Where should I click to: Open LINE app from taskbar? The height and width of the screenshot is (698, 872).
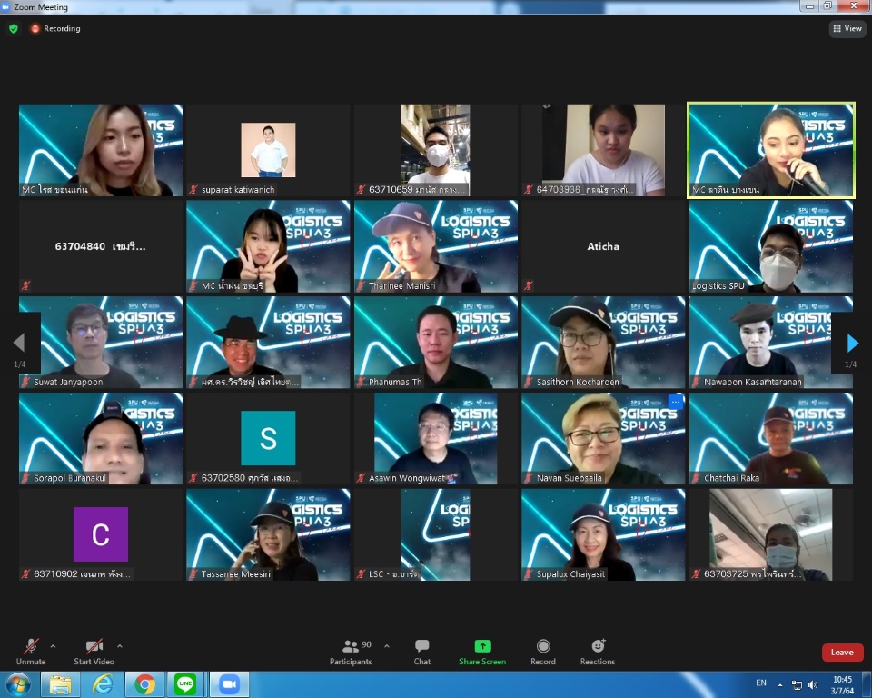[185, 684]
